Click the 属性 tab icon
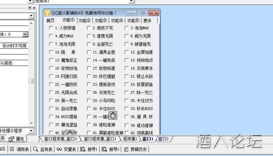Image resolution: width=273 pixels, height=156 pixels. point(11,139)
